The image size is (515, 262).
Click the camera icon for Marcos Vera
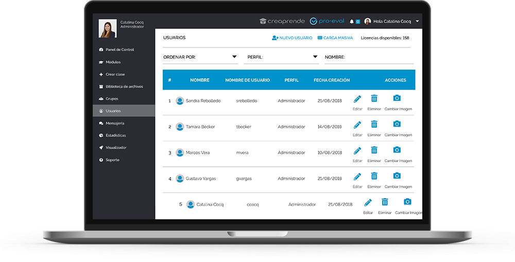pos(397,150)
